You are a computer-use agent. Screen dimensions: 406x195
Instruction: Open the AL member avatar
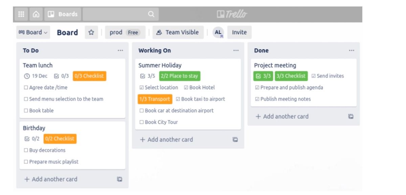(219, 32)
